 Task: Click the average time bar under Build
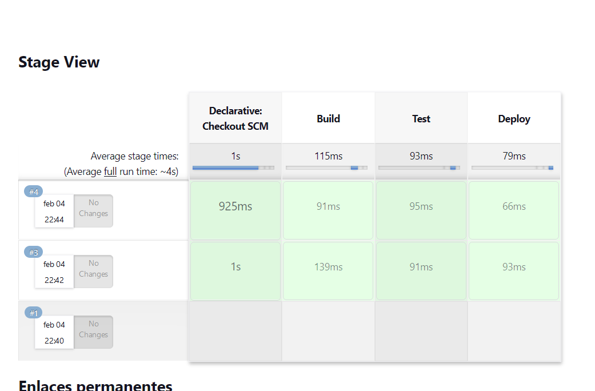tap(328, 167)
